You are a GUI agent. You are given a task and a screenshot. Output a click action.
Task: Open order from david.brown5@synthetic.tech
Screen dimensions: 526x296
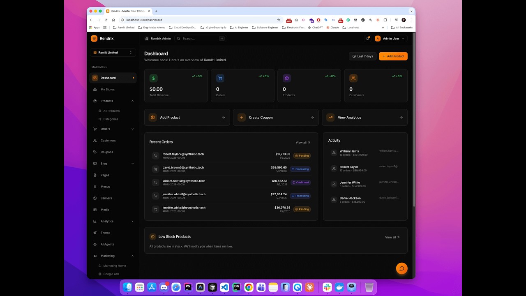(x=231, y=169)
